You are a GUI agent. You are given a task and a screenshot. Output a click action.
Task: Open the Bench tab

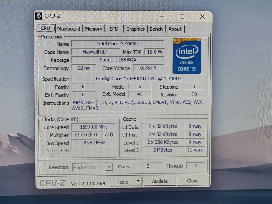[x=156, y=29]
